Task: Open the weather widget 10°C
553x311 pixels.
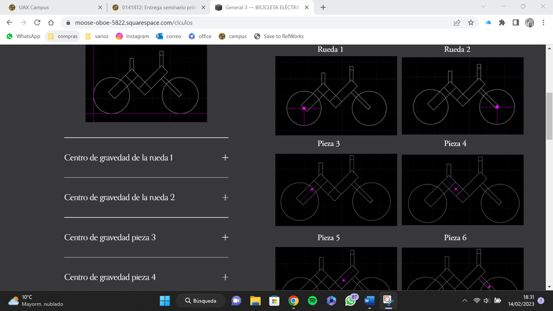Action: (35, 301)
